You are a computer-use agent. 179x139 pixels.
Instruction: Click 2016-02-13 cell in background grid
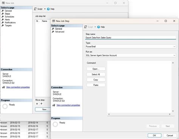pyautogui.click(x=15, y=123)
